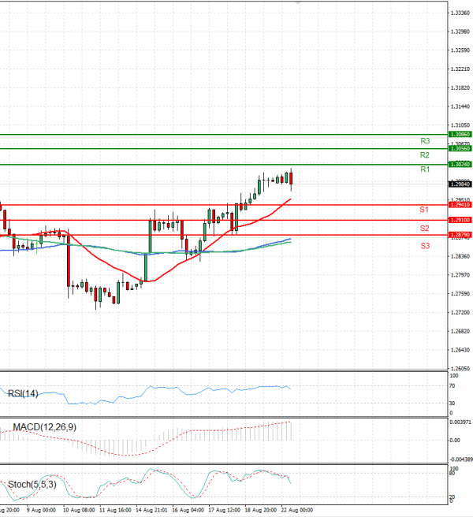Image resolution: width=473 pixels, height=517 pixels.
Task: Click the 22 Aug 00:00 time label
Action: coord(297,510)
